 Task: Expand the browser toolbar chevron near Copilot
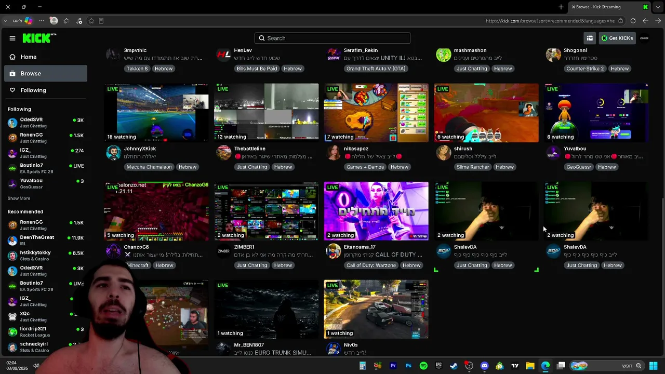point(5,21)
